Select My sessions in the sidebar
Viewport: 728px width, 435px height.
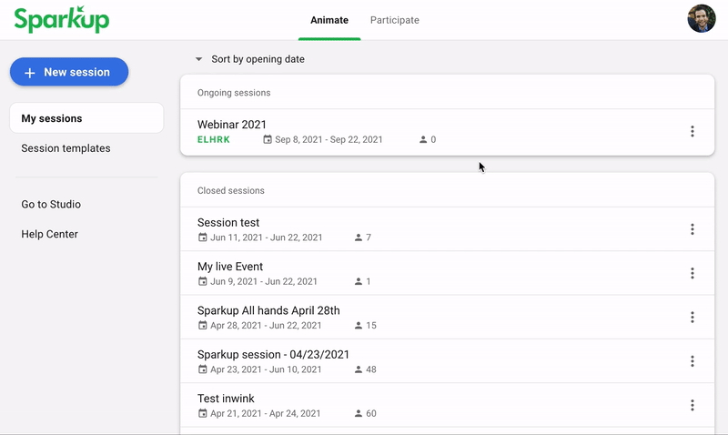pos(86,118)
